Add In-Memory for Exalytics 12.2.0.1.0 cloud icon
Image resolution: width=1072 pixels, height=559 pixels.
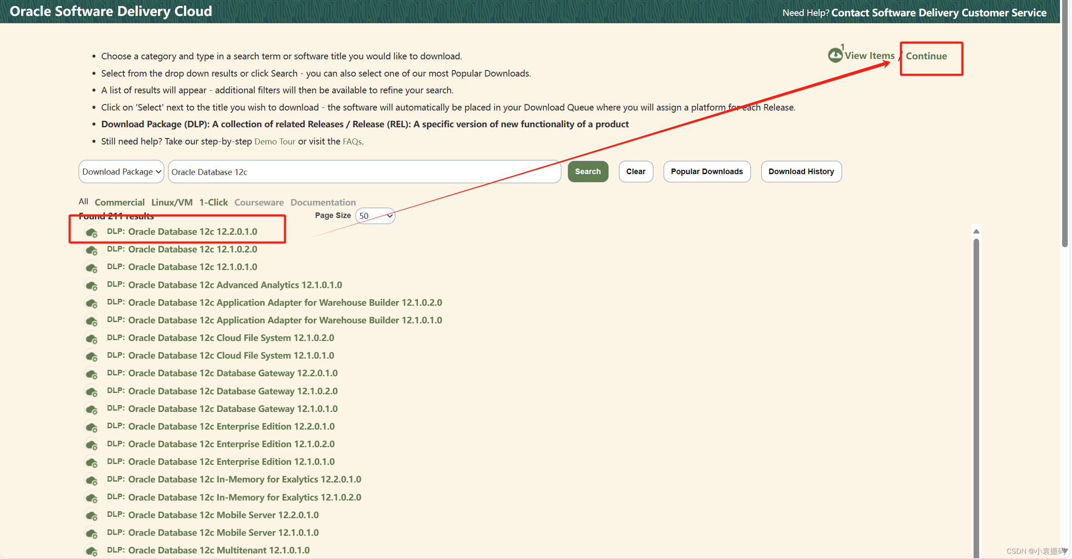(x=91, y=480)
